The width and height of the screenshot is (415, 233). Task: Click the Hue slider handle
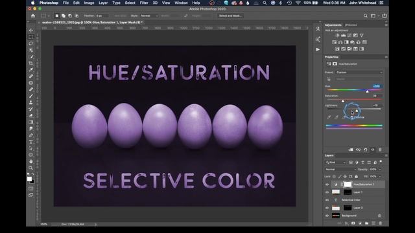368,91
